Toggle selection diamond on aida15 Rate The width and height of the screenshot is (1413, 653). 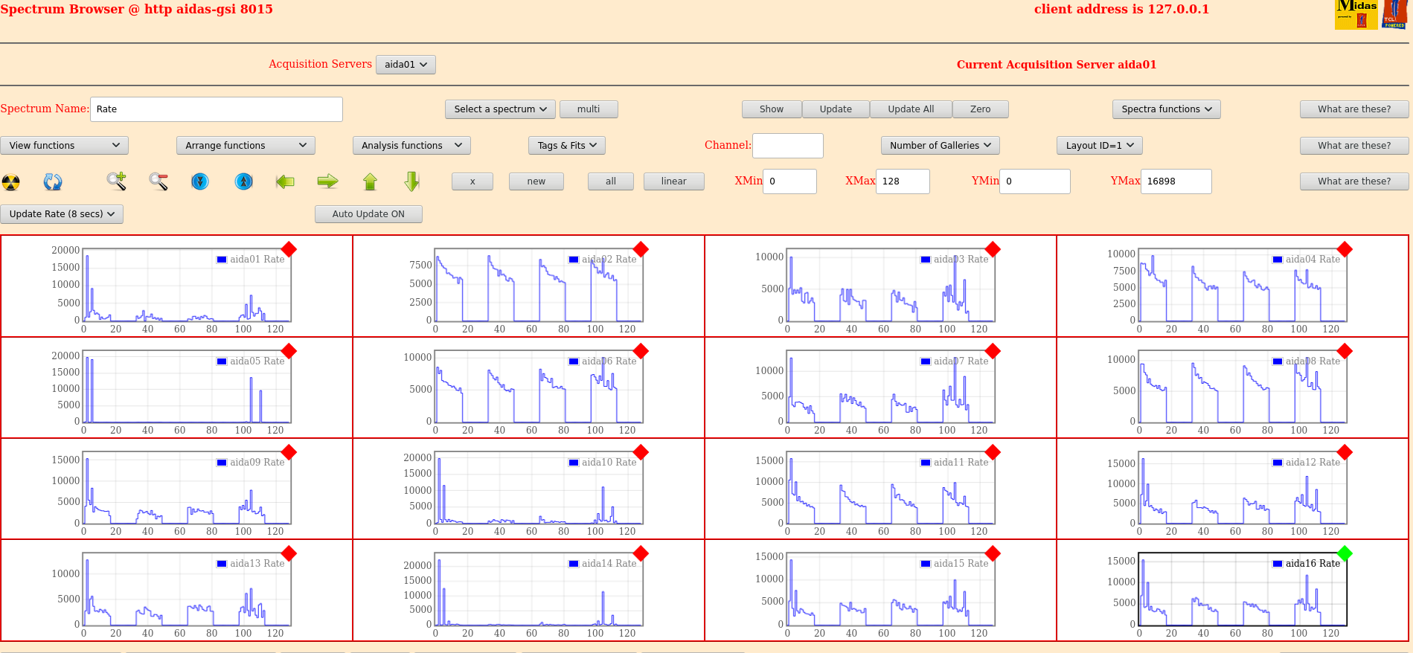[x=993, y=553]
